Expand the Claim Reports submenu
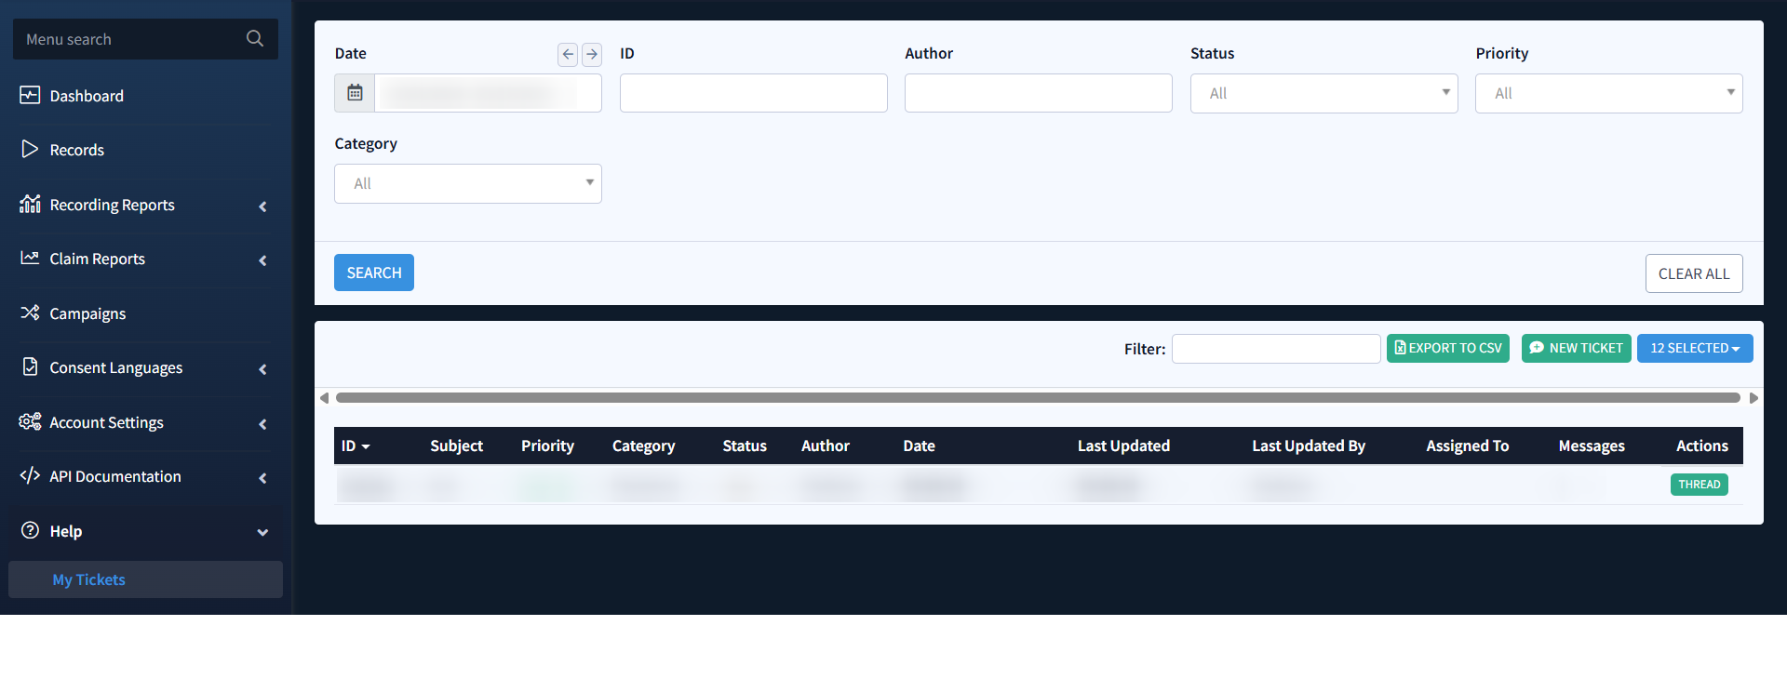This screenshot has width=1787, height=692. [x=262, y=260]
